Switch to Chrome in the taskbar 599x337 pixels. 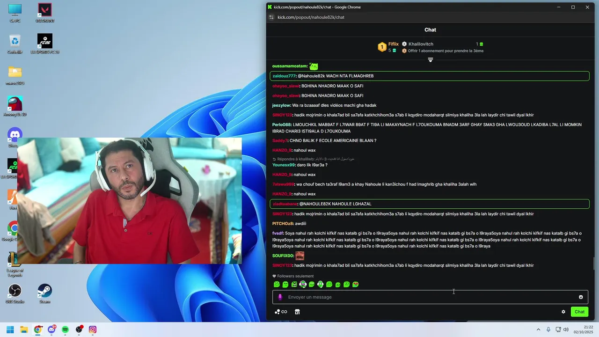pos(38,330)
